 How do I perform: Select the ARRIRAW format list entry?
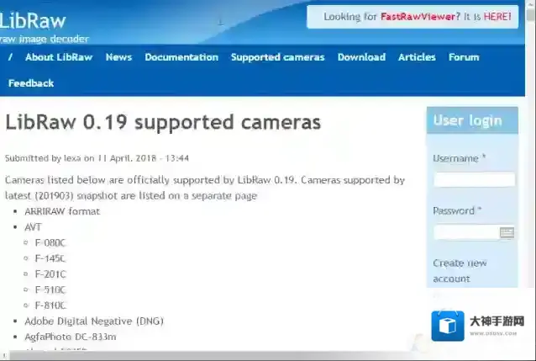click(x=62, y=211)
